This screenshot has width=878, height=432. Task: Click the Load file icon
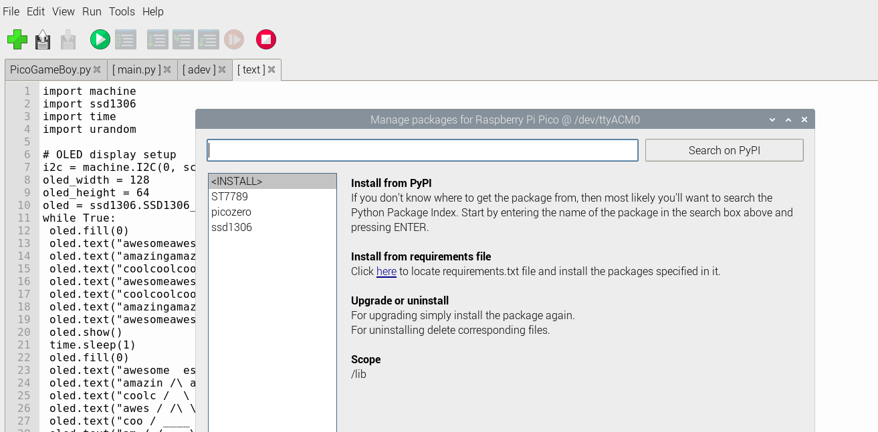pos(43,39)
